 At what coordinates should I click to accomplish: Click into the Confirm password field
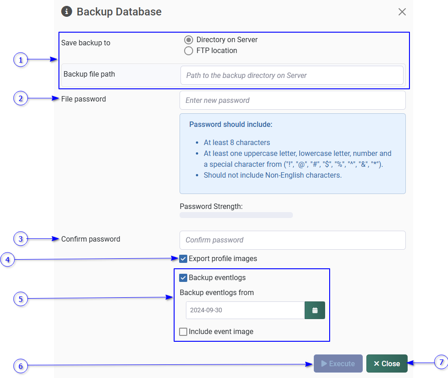pos(292,240)
